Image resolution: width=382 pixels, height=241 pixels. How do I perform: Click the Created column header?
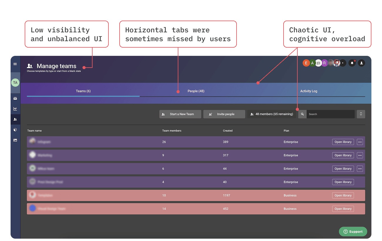tap(228, 131)
